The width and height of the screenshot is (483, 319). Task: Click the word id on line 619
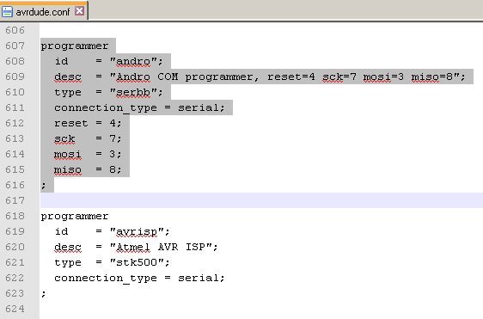(x=61, y=231)
